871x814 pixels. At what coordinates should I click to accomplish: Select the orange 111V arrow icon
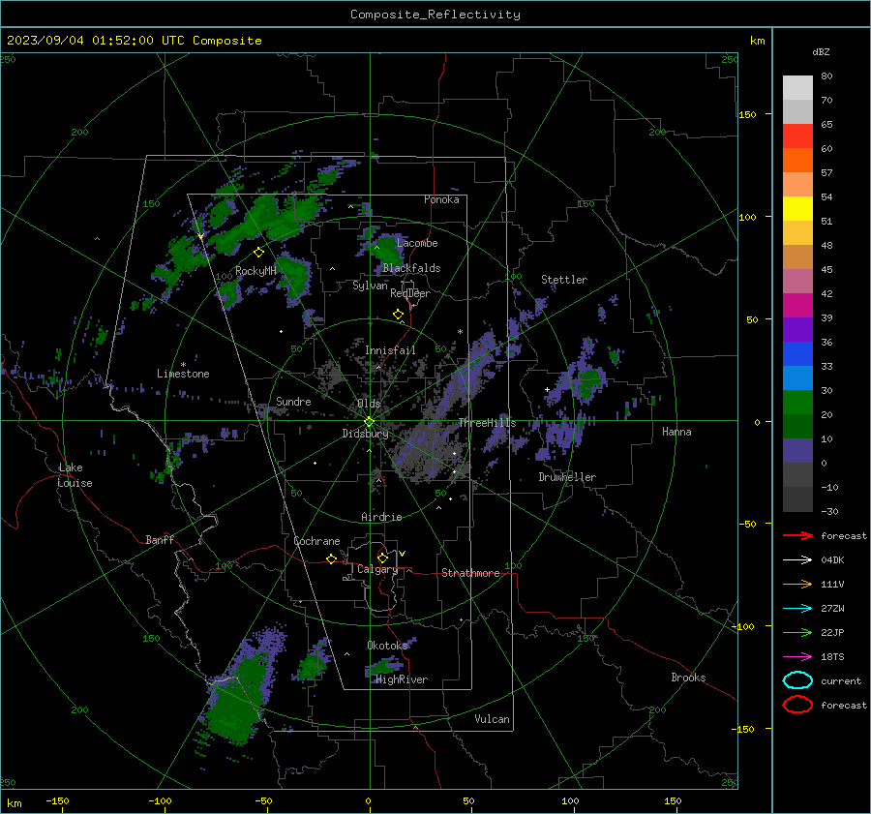(x=797, y=584)
